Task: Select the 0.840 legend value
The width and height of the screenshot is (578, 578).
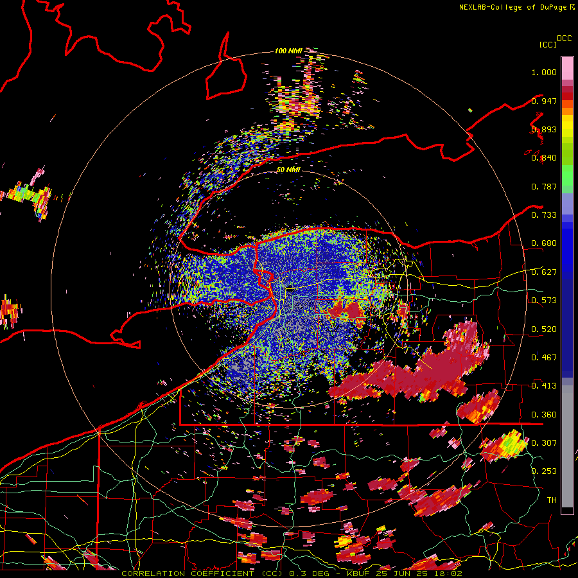Action: pyautogui.click(x=544, y=158)
